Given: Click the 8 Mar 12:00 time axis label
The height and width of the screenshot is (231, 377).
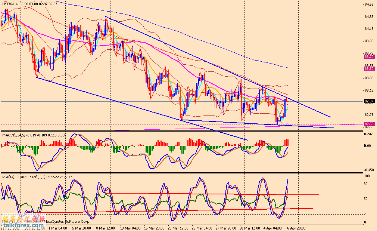Looking at the screenshot, I should [x=106, y=228].
